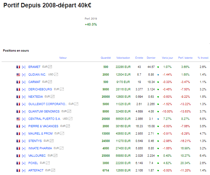Open the GUILLEMOT CORPORATIO.. stock link
The height and width of the screenshot is (175, 210).
(47, 104)
